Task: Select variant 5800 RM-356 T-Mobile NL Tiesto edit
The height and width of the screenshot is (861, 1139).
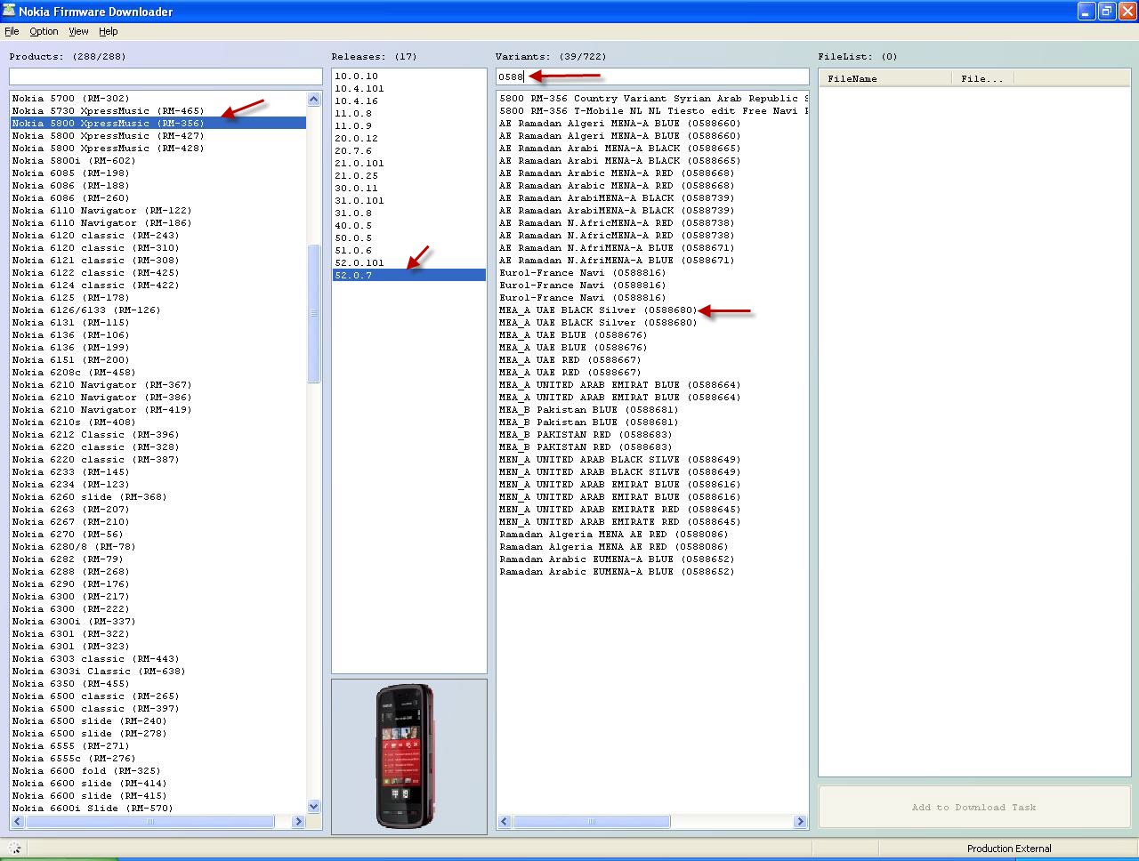Action: [653, 111]
